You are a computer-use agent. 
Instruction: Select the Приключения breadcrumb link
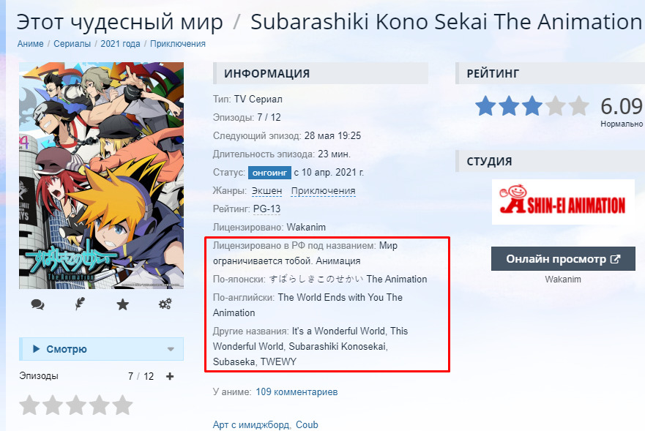click(x=178, y=44)
